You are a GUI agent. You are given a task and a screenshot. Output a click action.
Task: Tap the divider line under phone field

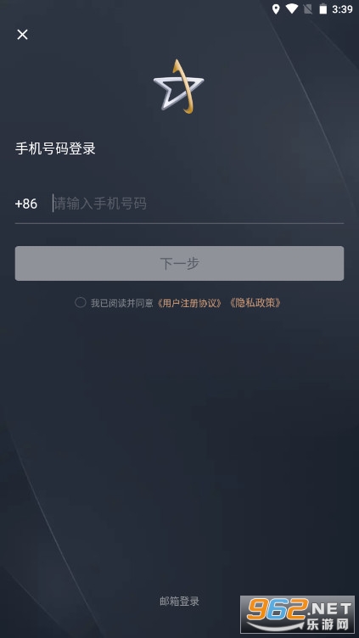coord(180,223)
